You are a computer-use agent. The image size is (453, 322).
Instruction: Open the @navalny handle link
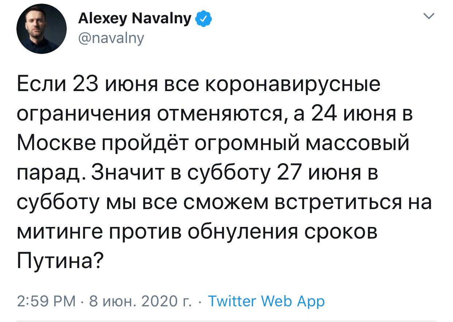(x=111, y=37)
